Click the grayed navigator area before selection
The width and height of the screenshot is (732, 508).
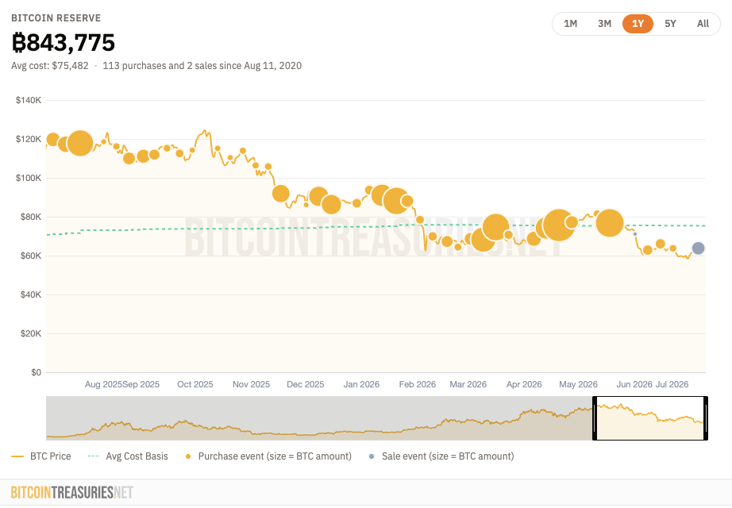coord(319,418)
